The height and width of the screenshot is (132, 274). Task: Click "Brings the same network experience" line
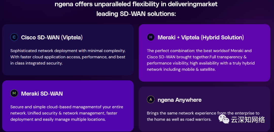(x=203, y=113)
